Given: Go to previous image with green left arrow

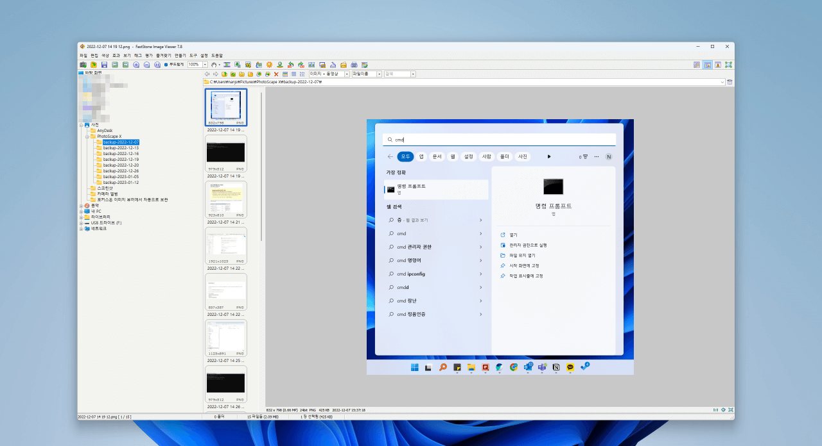Looking at the screenshot, I should click(x=115, y=65).
